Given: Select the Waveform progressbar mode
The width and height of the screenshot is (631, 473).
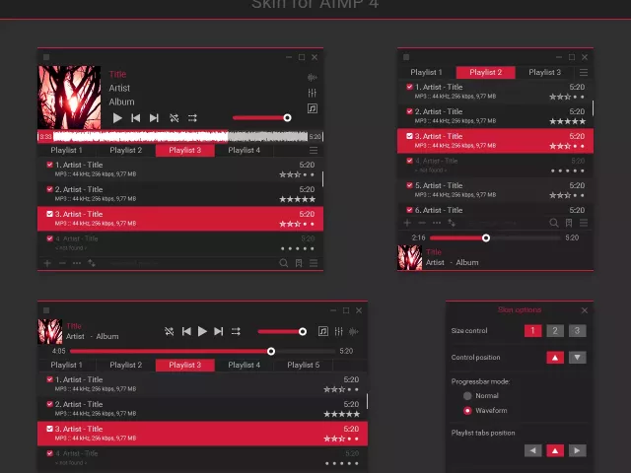Looking at the screenshot, I should tap(467, 410).
